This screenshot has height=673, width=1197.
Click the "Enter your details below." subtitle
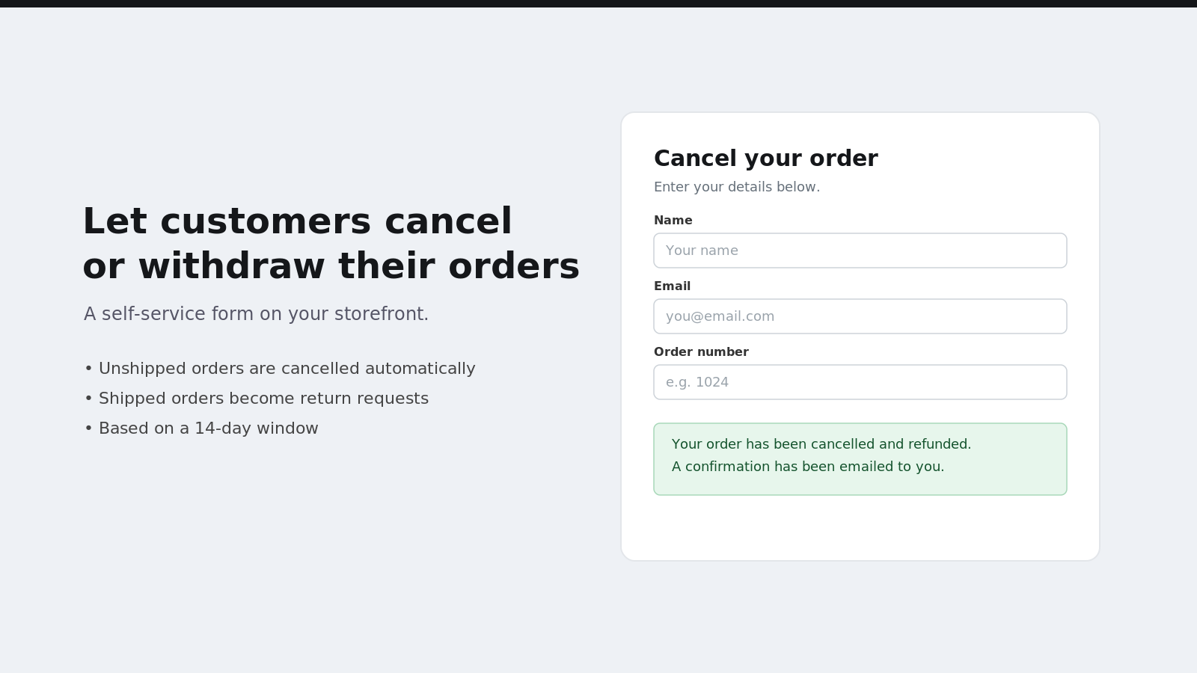[737, 187]
